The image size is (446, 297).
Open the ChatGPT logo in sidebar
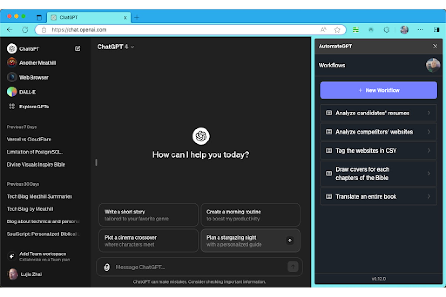[12, 48]
